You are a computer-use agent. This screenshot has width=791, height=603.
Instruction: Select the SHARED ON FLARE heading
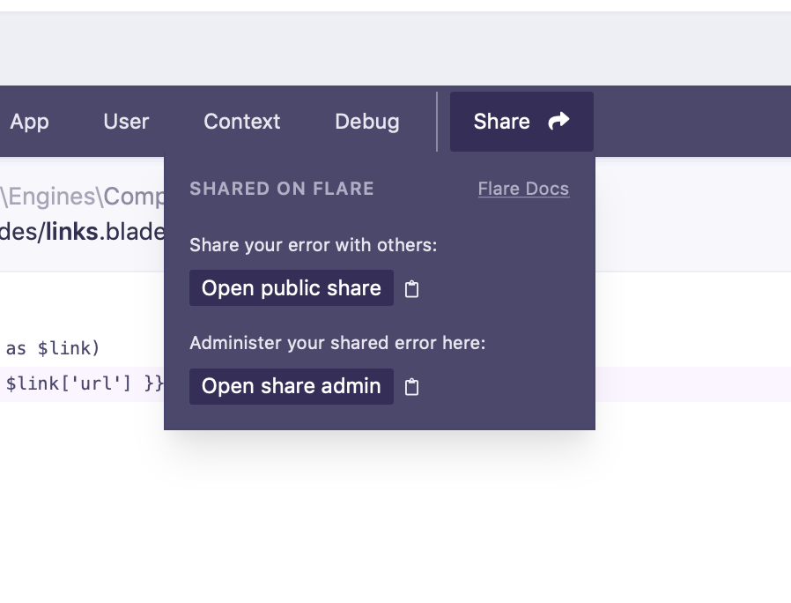(x=282, y=189)
